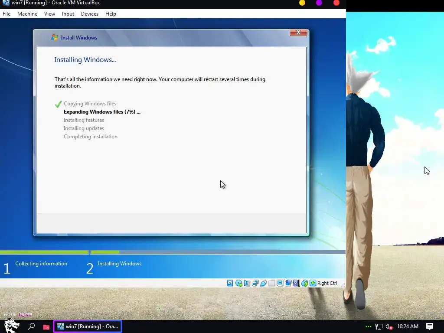Viewport: 444px width, 333px height.
Task: Click the optical disk indicator icon
Action: click(239, 283)
